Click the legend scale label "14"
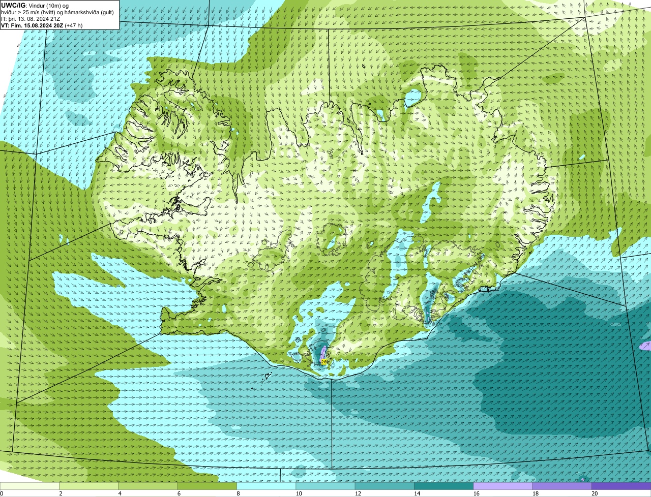The height and width of the screenshot is (497, 651). tap(417, 493)
